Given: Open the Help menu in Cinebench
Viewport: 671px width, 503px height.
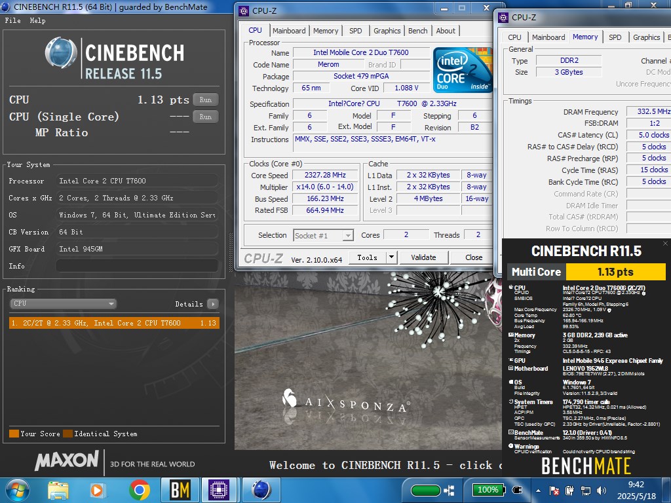Looking at the screenshot, I should coord(37,20).
